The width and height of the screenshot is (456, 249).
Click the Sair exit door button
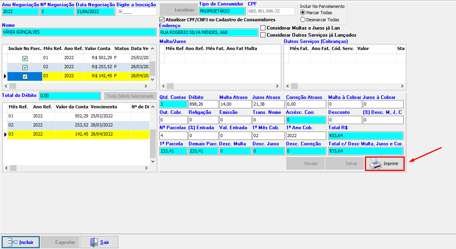click(x=99, y=242)
